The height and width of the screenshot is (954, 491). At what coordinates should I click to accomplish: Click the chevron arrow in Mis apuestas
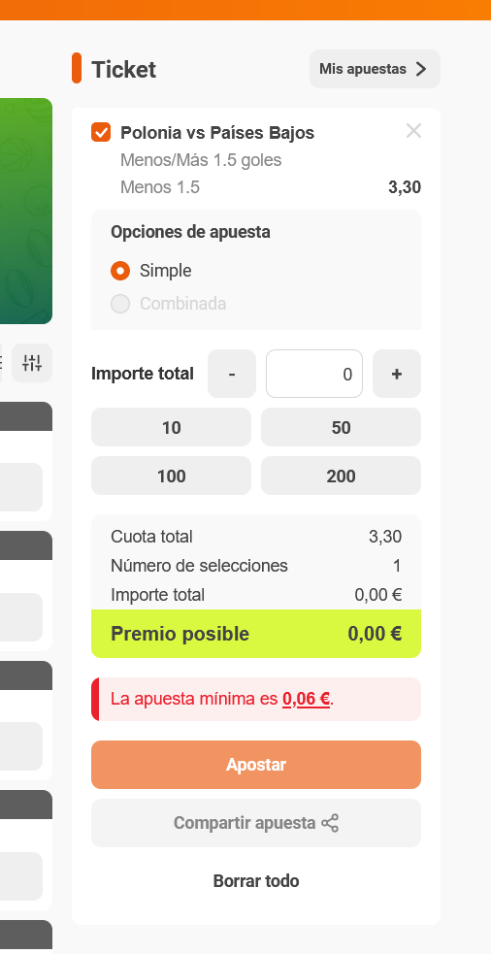coord(421,69)
